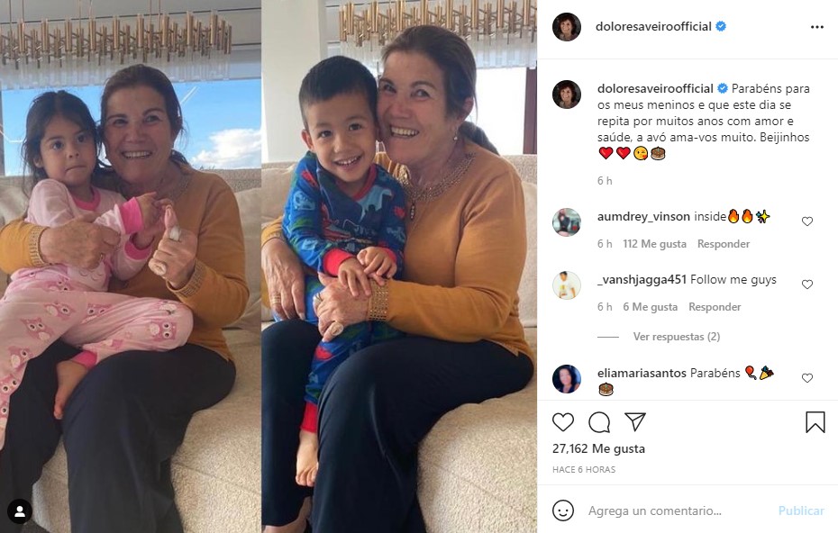Like aumdrey_vinson's comment

(807, 221)
